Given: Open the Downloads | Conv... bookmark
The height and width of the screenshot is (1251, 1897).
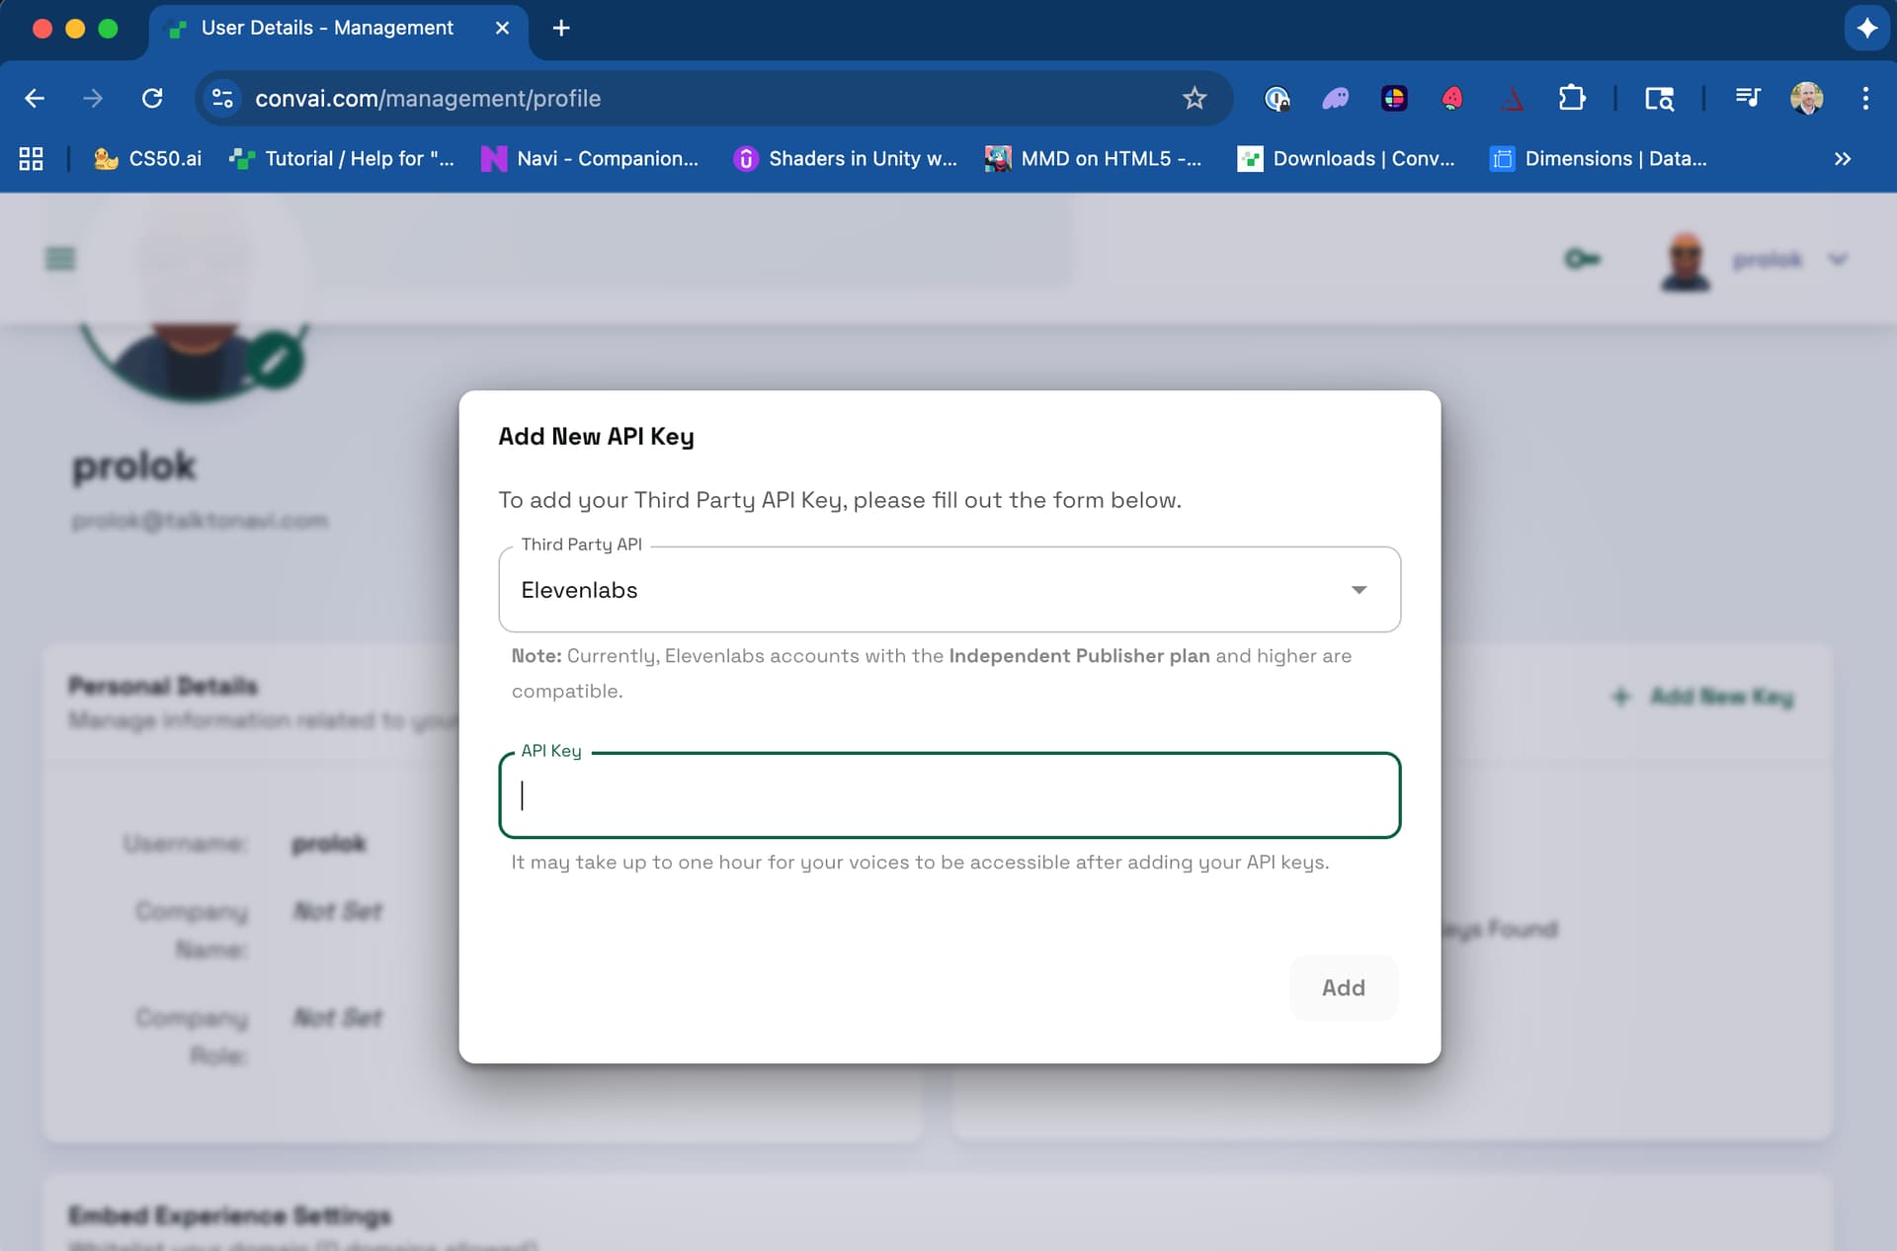Looking at the screenshot, I should tap(1346, 158).
